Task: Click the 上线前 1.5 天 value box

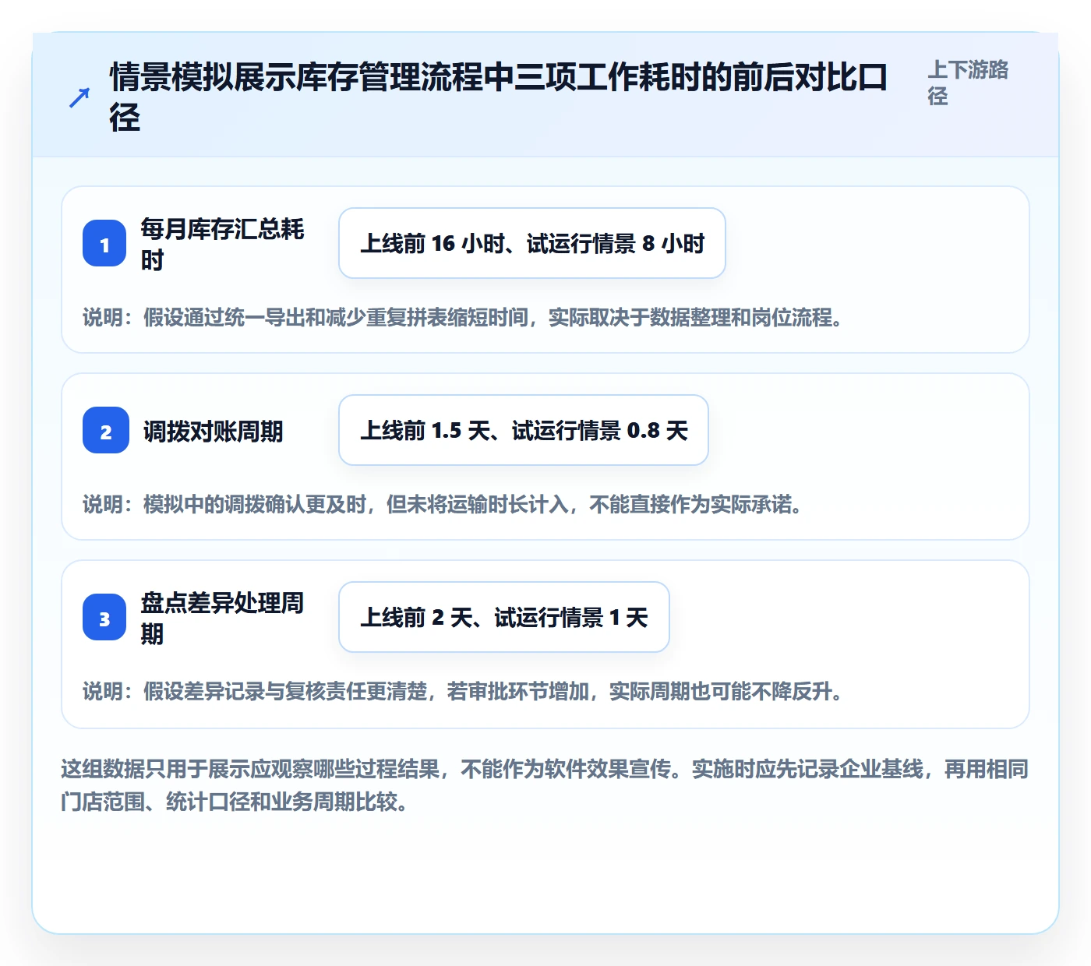Action: (524, 430)
